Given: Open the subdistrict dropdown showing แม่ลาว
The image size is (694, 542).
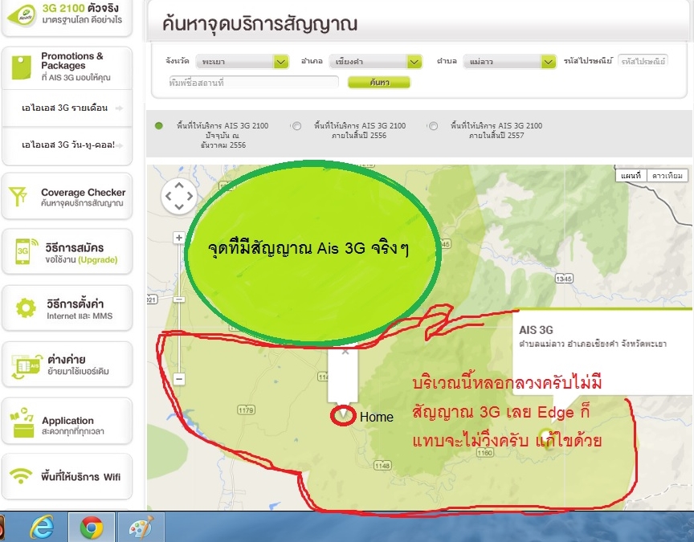Looking at the screenshot, I should pos(509,62).
